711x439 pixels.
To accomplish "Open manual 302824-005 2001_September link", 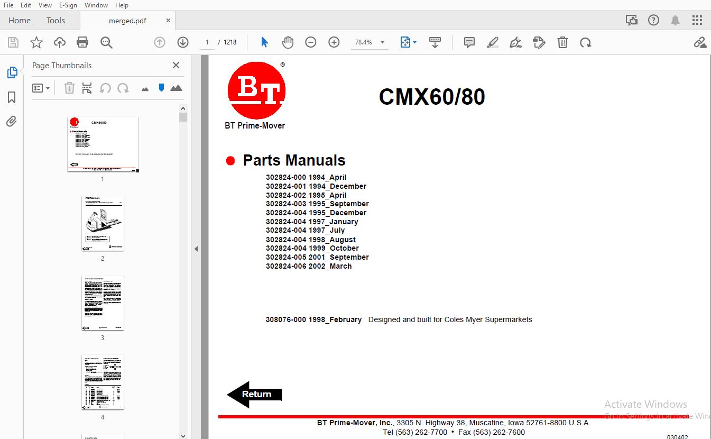I will tap(317, 257).
